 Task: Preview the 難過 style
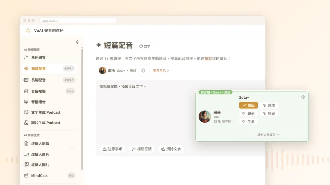pos(248,114)
